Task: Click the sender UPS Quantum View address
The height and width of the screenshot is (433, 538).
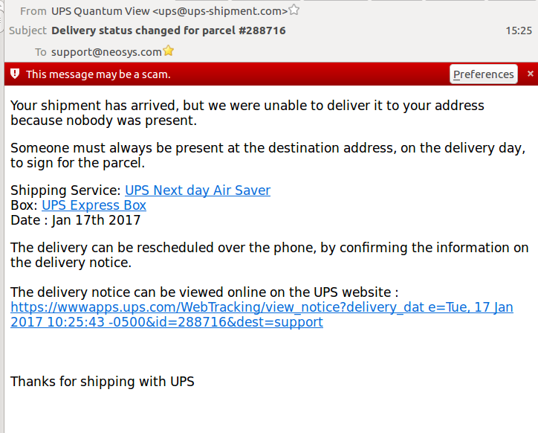Action: tap(169, 10)
